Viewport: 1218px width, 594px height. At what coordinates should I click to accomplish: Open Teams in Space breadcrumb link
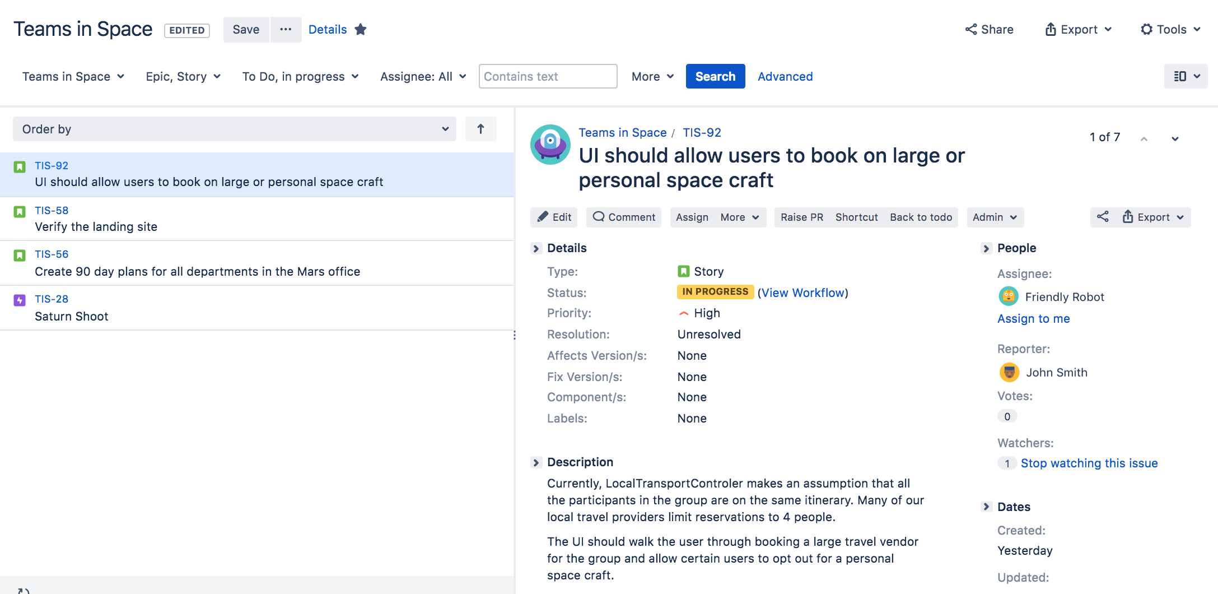click(622, 132)
